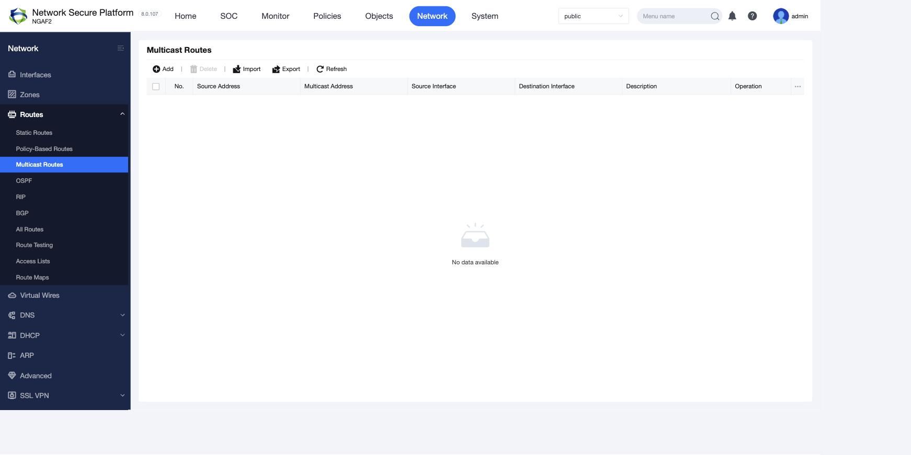Viewport: 911px width, 455px height.
Task: Click the admin user avatar
Action: click(x=781, y=16)
